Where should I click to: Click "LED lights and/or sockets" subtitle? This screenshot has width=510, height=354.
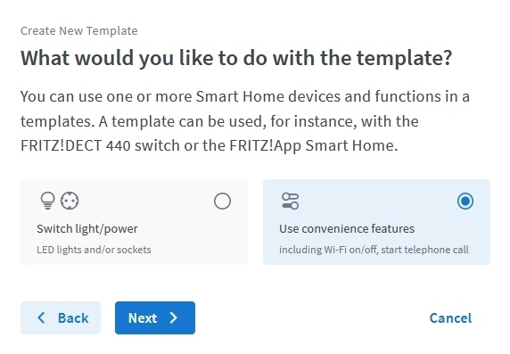click(94, 250)
